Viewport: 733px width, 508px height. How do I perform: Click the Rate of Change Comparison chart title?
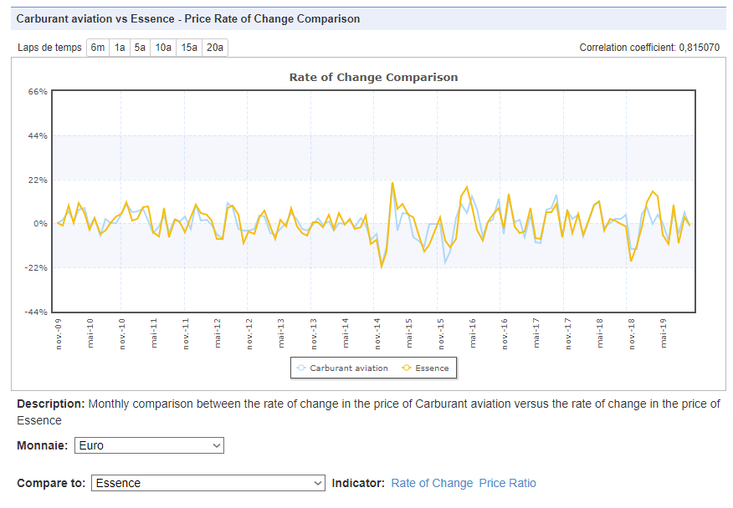pos(373,78)
